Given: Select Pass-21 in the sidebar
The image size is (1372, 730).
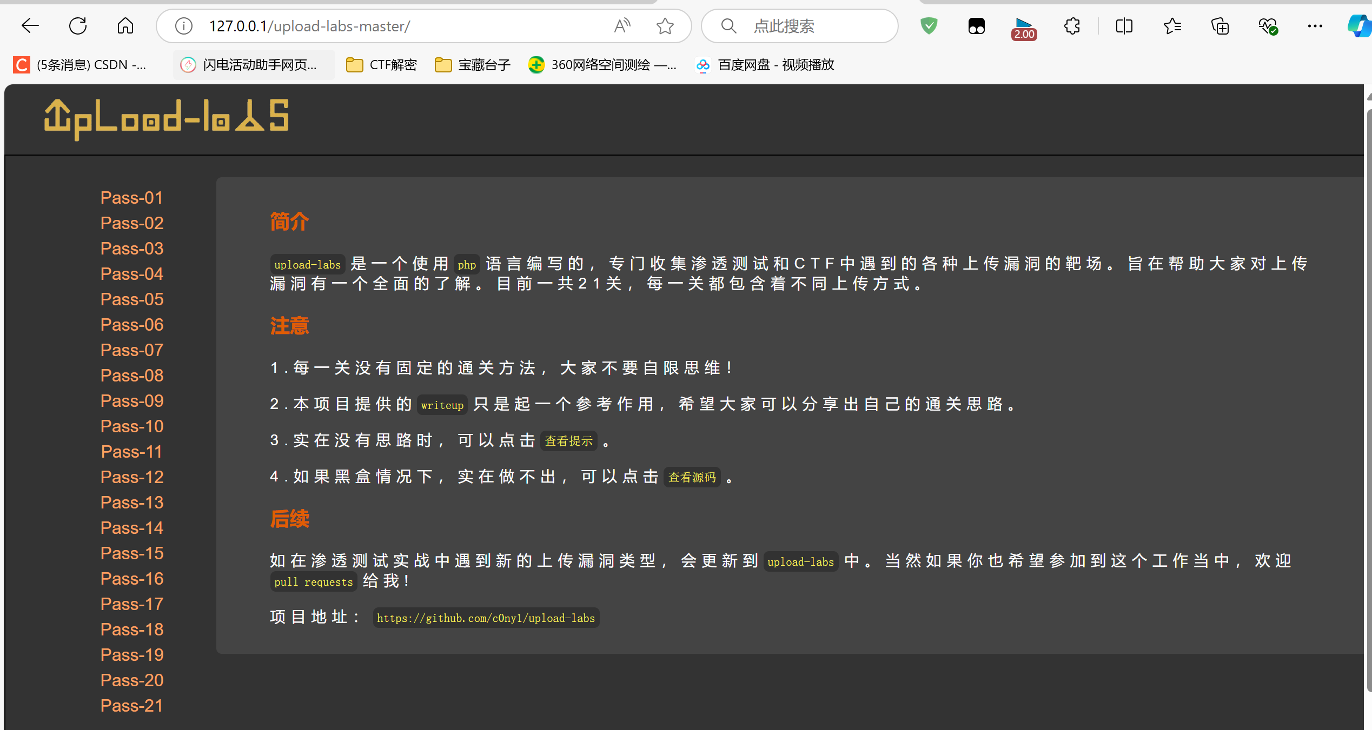Looking at the screenshot, I should (x=131, y=706).
